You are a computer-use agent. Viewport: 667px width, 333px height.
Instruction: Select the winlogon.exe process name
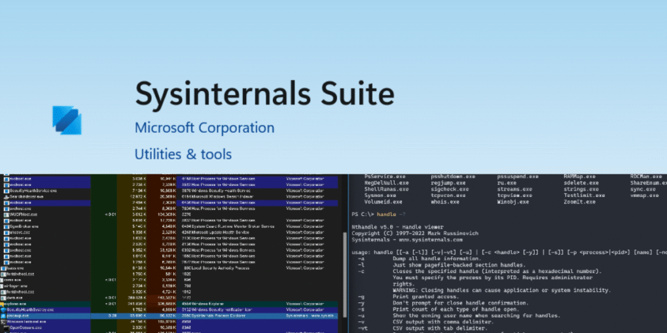pyautogui.click(x=14, y=286)
